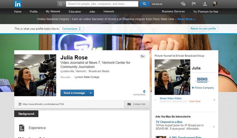Click the Send a message button
237x138 pixels.
pyautogui.click(x=74, y=93)
